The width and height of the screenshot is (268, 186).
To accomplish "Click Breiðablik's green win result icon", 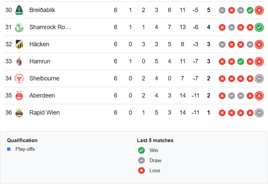I will tap(250, 10).
